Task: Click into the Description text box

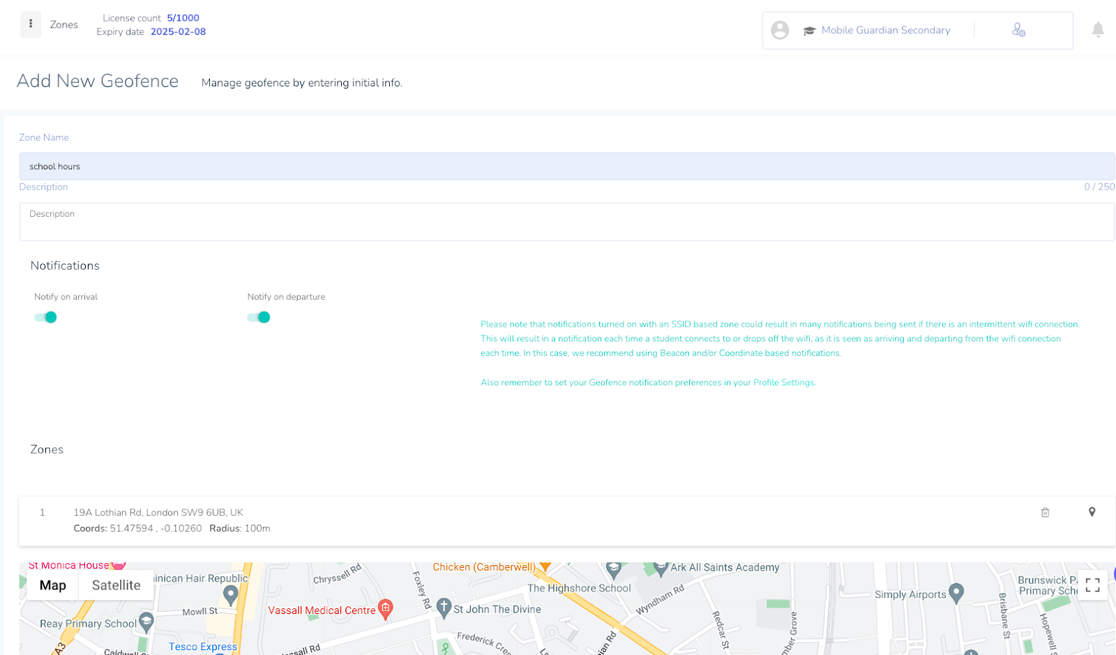Action: click(x=566, y=222)
